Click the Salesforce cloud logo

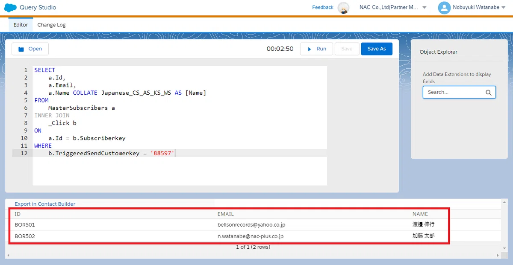pyautogui.click(x=10, y=7)
